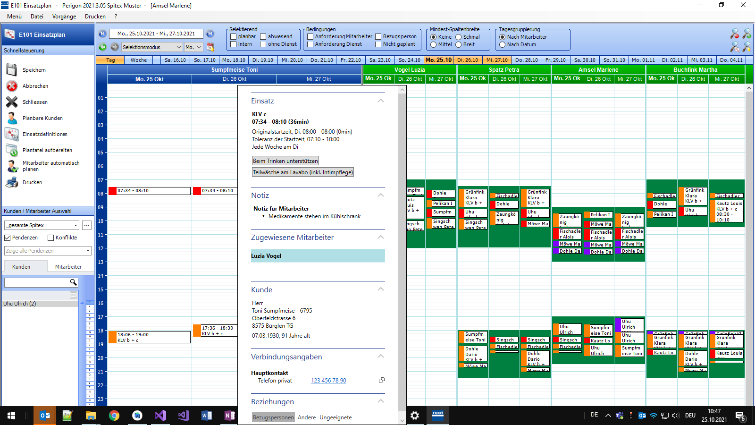
Task: Click Teilwäsche am Lavabo button
Action: (x=302, y=172)
